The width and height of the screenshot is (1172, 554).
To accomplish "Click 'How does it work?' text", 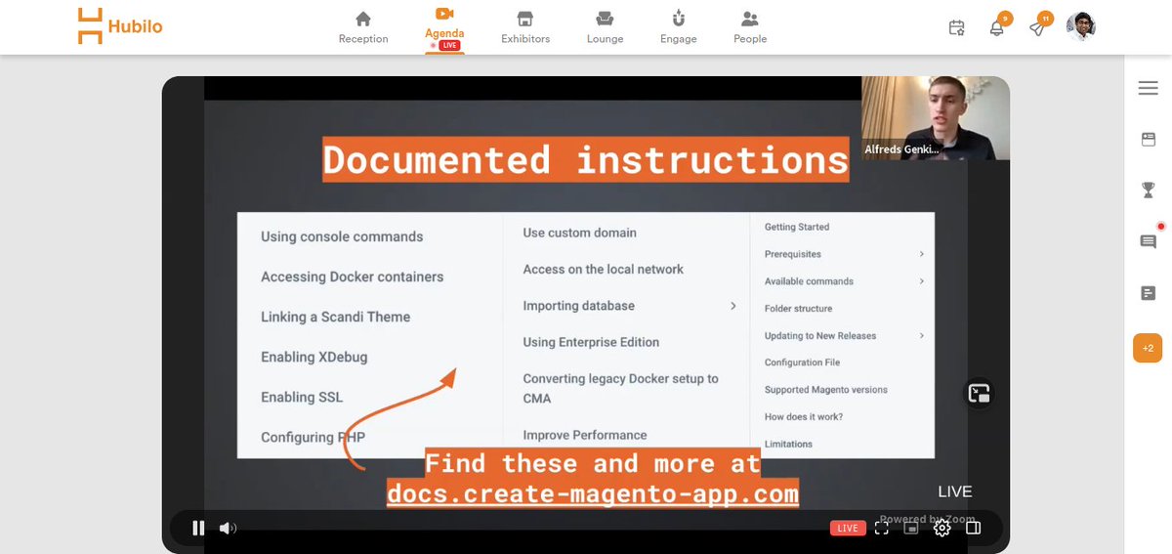I will point(804,417).
